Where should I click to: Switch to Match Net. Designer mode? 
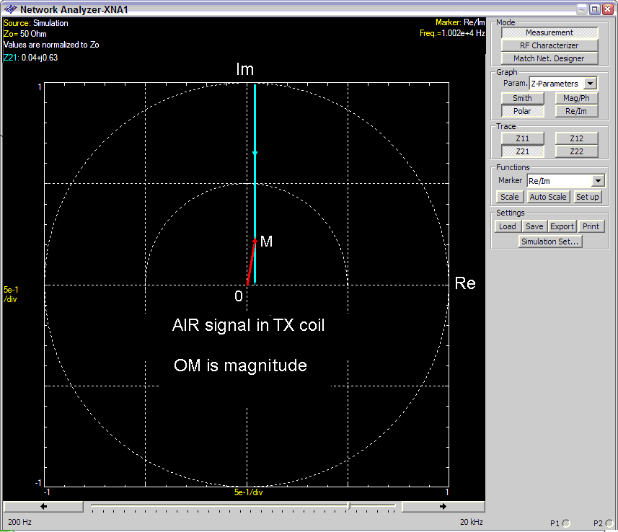click(x=549, y=58)
